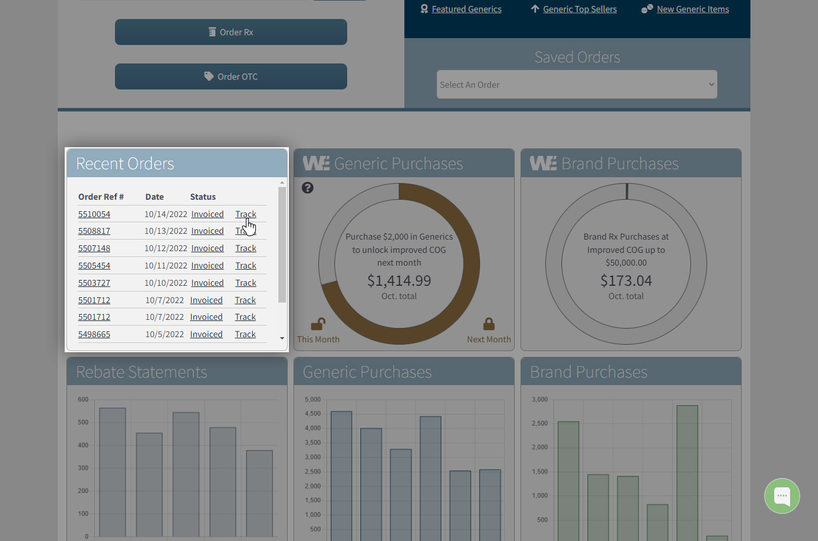Open order reference 5507148
Image resolution: width=818 pixels, height=541 pixels.
pos(94,248)
